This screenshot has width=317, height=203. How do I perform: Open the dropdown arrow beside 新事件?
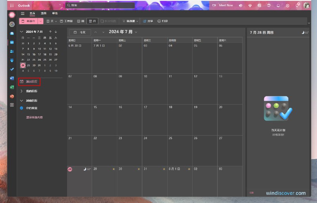(x=40, y=21)
